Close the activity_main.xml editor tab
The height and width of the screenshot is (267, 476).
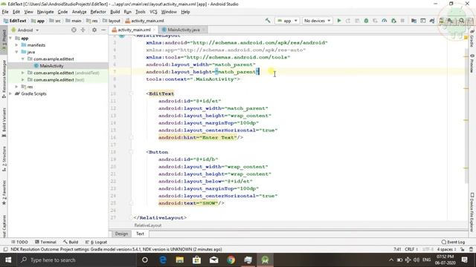tap(154, 30)
